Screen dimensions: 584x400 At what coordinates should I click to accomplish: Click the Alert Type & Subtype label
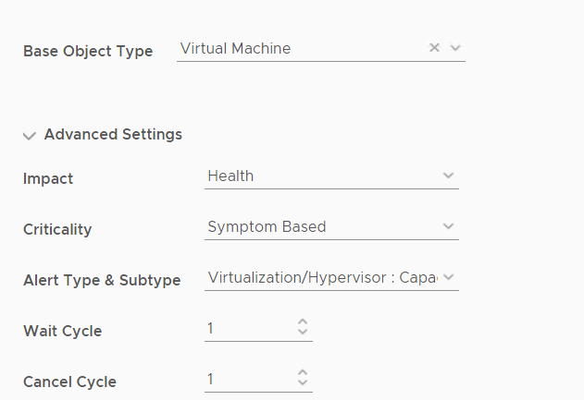coord(102,280)
